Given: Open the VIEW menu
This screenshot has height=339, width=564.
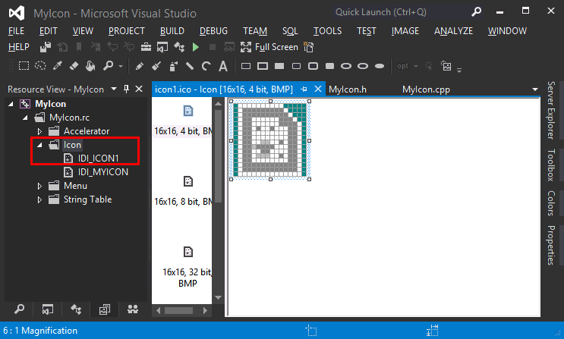Looking at the screenshot, I should click(83, 31).
